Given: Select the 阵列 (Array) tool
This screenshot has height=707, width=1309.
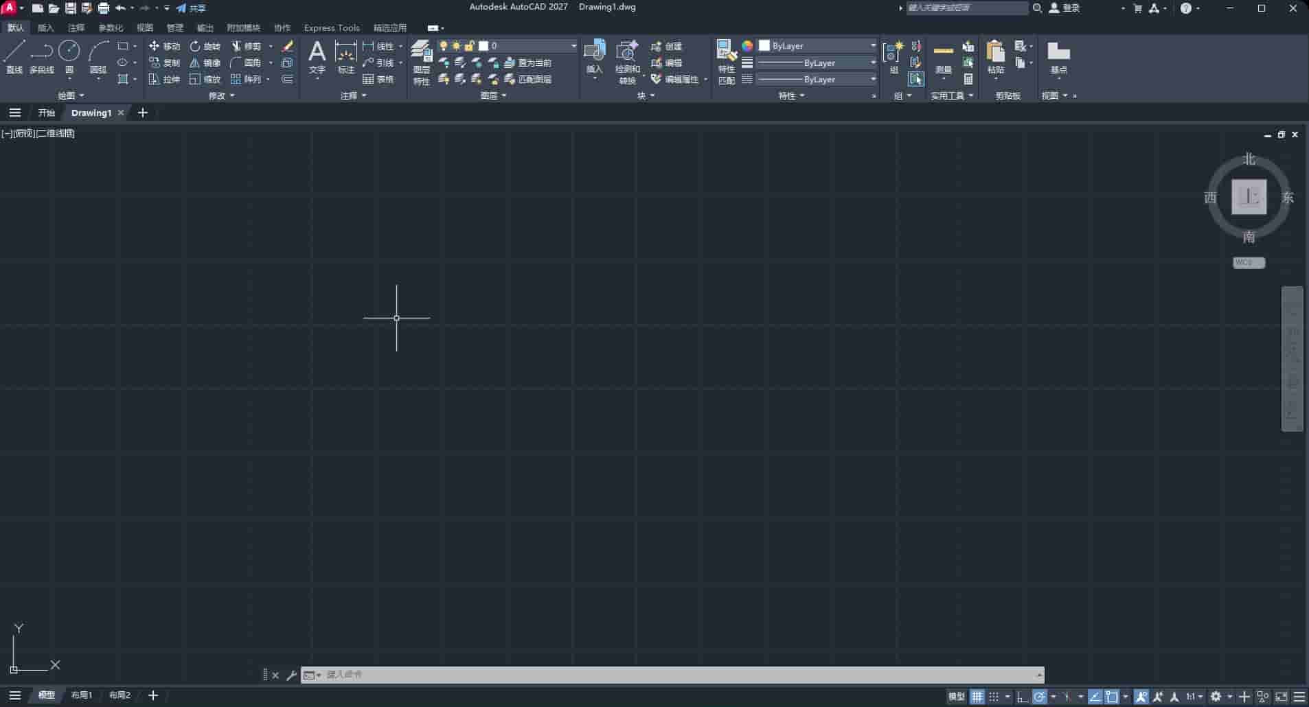Looking at the screenshot, I should point(249,79).
